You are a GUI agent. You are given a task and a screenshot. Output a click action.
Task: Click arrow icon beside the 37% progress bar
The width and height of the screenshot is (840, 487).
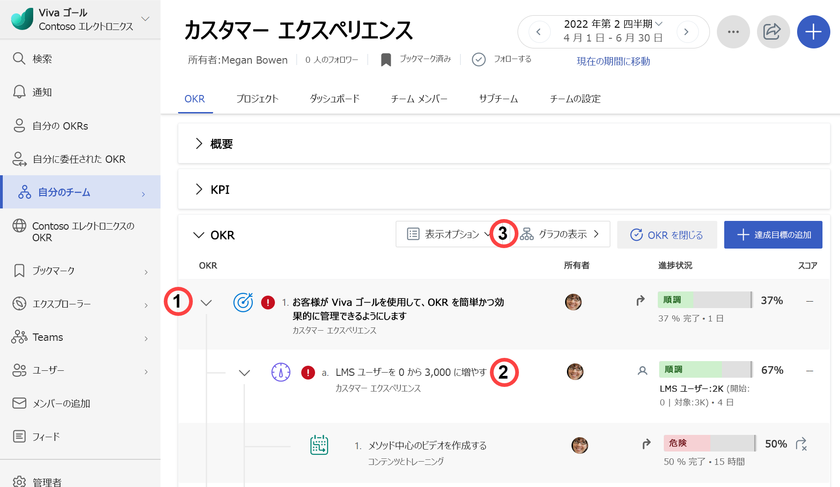click(640, 301)
